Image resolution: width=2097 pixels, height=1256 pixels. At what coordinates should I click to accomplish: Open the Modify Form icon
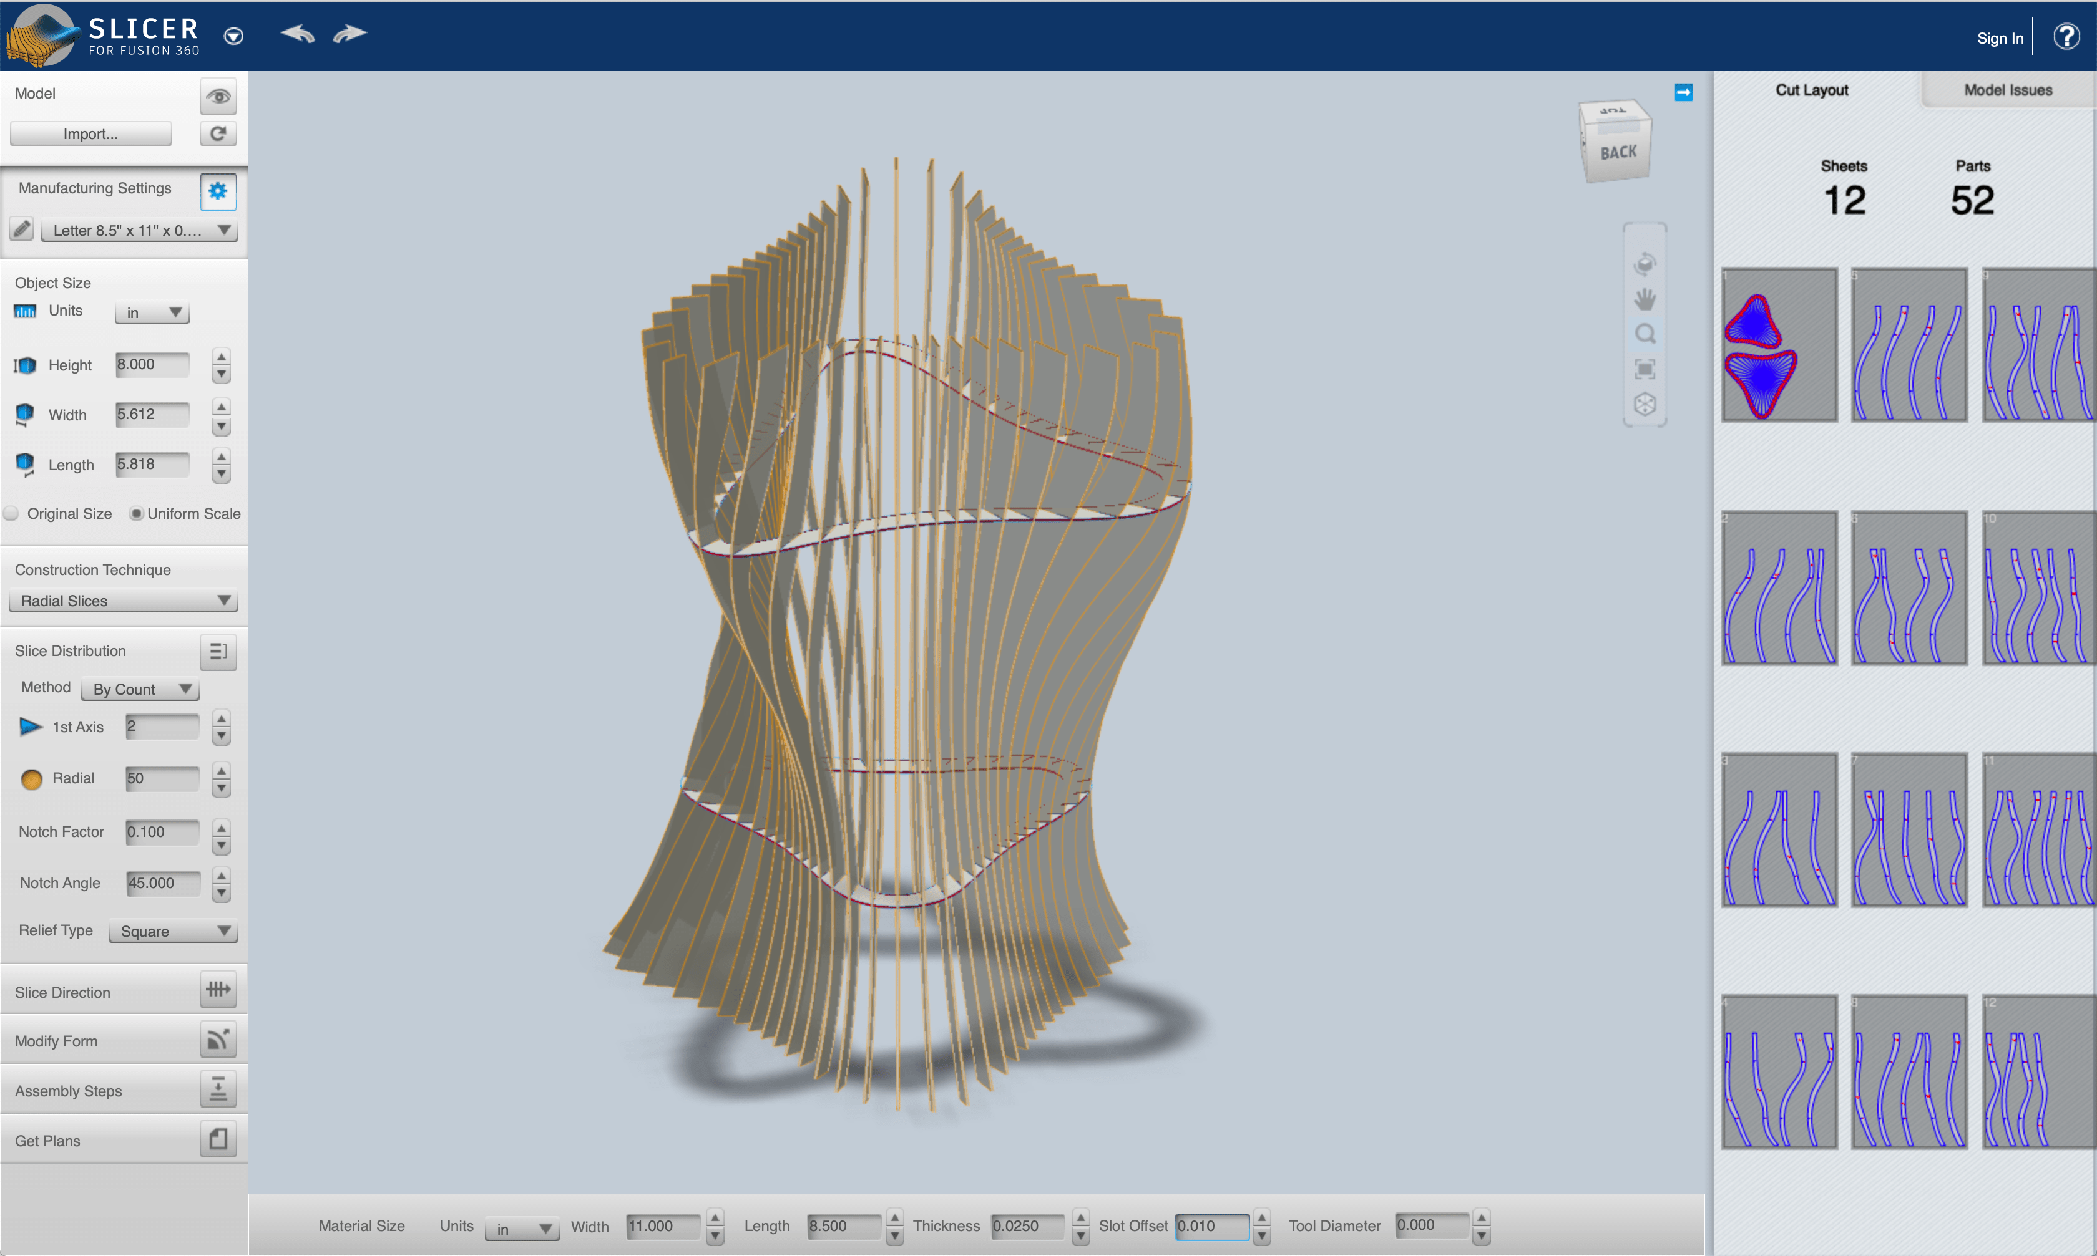(218, 1040)
